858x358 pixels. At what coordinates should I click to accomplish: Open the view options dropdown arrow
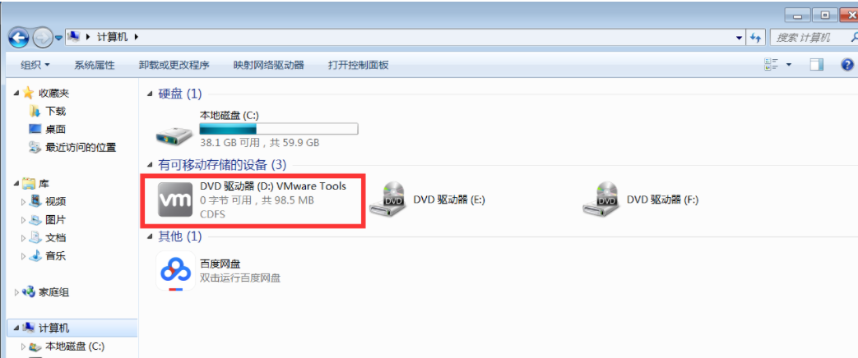(789, 65)
